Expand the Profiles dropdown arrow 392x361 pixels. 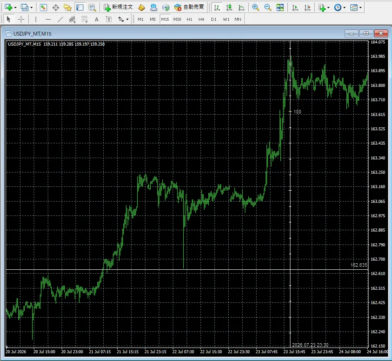(32, 7)
